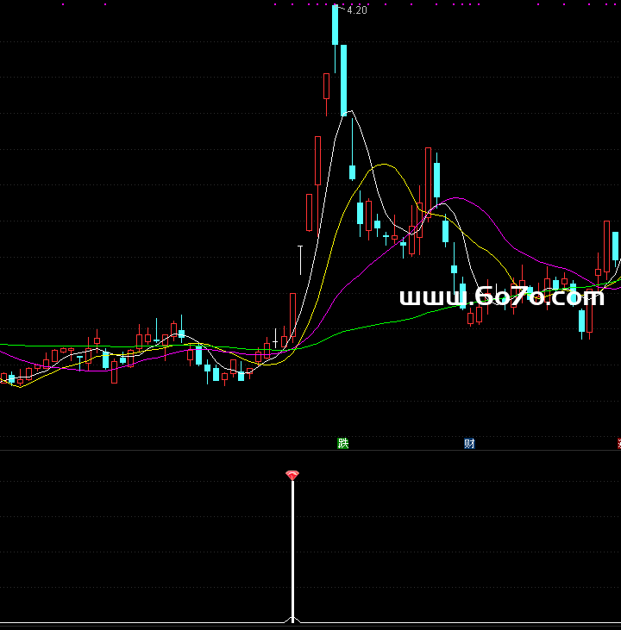The image size is (621, 630).
Task: Click the green 跌 event marker icon
Action: [343, 444]
